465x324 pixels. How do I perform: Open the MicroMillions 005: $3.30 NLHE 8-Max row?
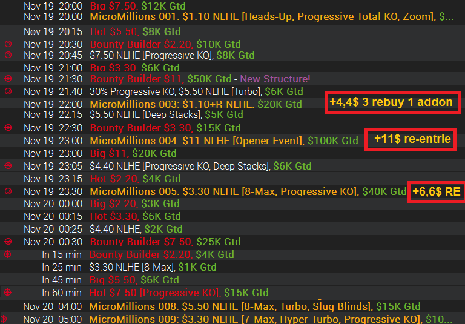click(232, 191)
